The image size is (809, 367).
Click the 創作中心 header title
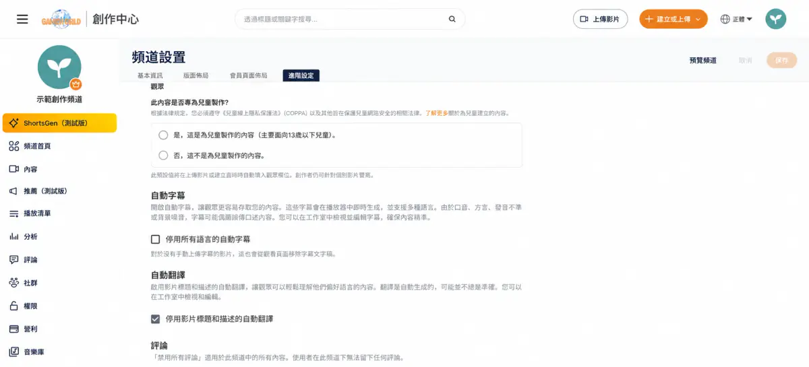[116, 19]
